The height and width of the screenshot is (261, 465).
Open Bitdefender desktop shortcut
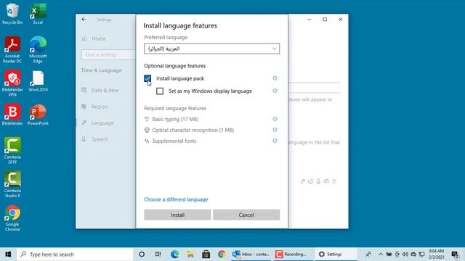point(12,115)
